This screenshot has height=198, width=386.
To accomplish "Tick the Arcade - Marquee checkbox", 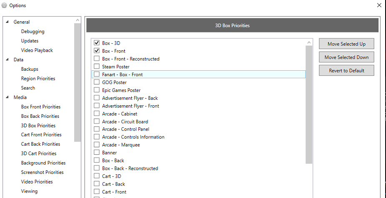I will click(97, 145).
